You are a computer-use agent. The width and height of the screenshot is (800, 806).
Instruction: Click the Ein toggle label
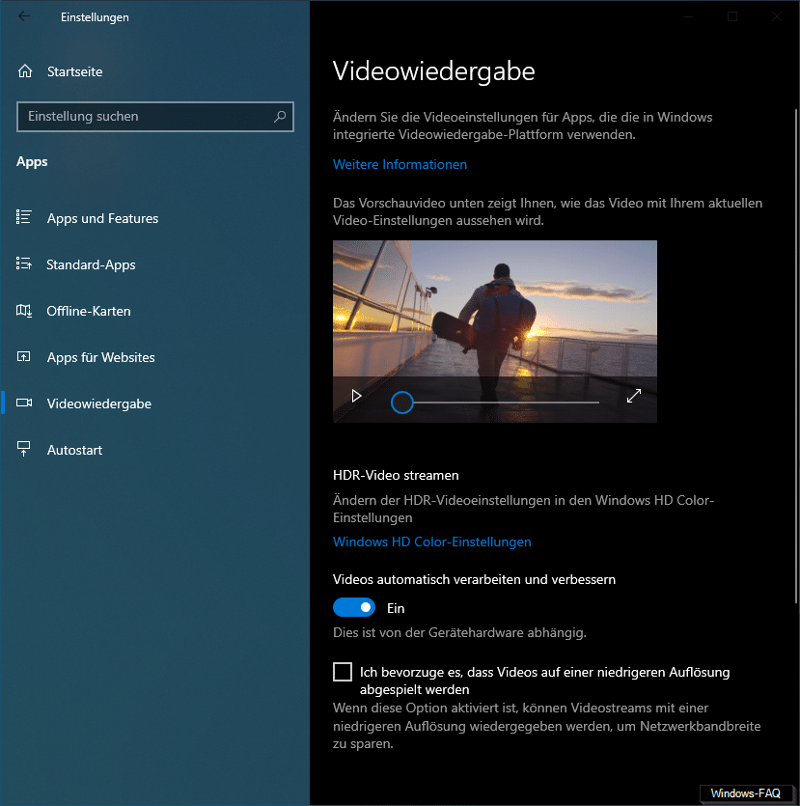click(x=396, y=608)
